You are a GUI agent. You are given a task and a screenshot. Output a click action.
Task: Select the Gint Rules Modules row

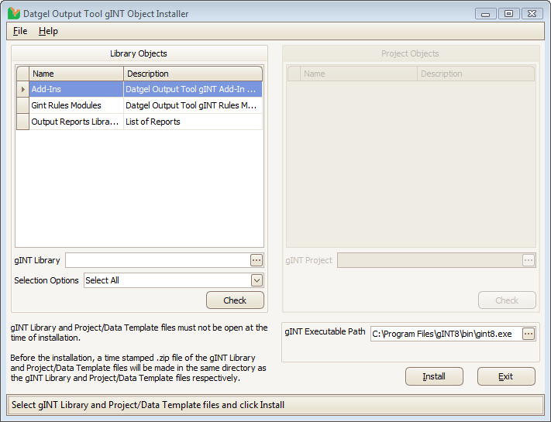tap(76, 105)
